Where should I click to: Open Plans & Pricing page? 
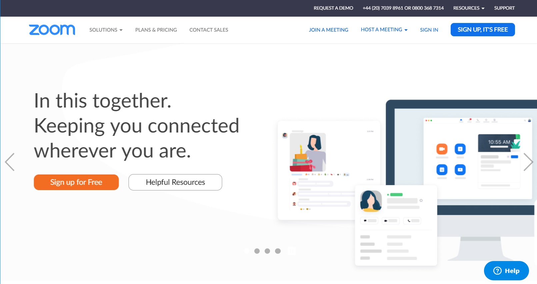[156, 30]
